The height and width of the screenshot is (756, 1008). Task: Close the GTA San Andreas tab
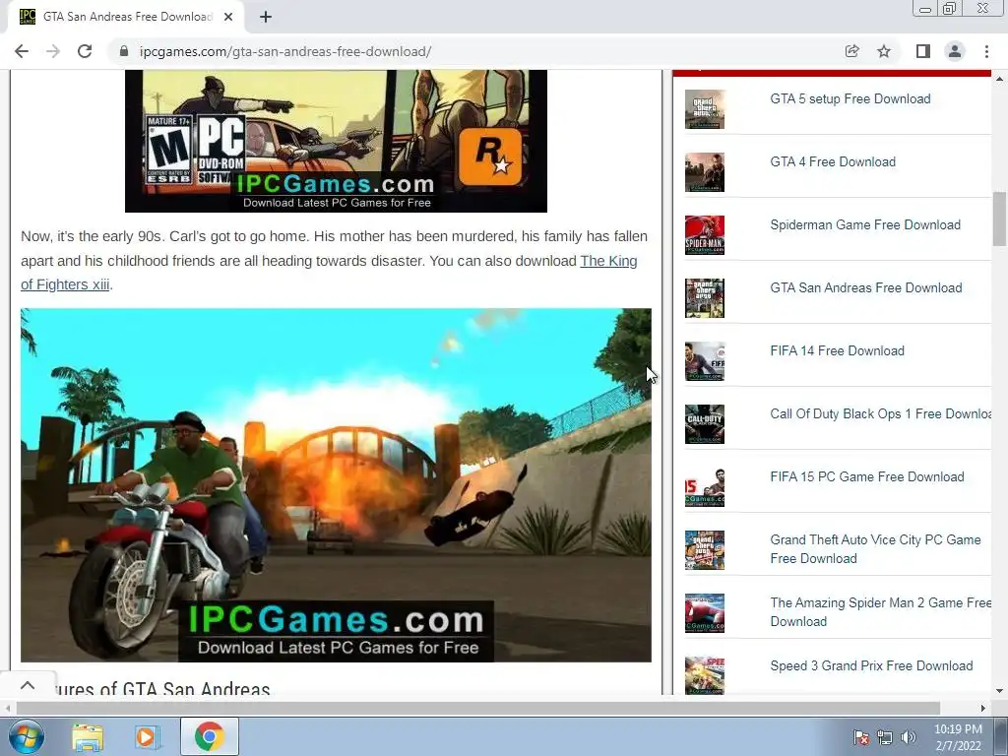pyautogui.click(x=228, y=18)
